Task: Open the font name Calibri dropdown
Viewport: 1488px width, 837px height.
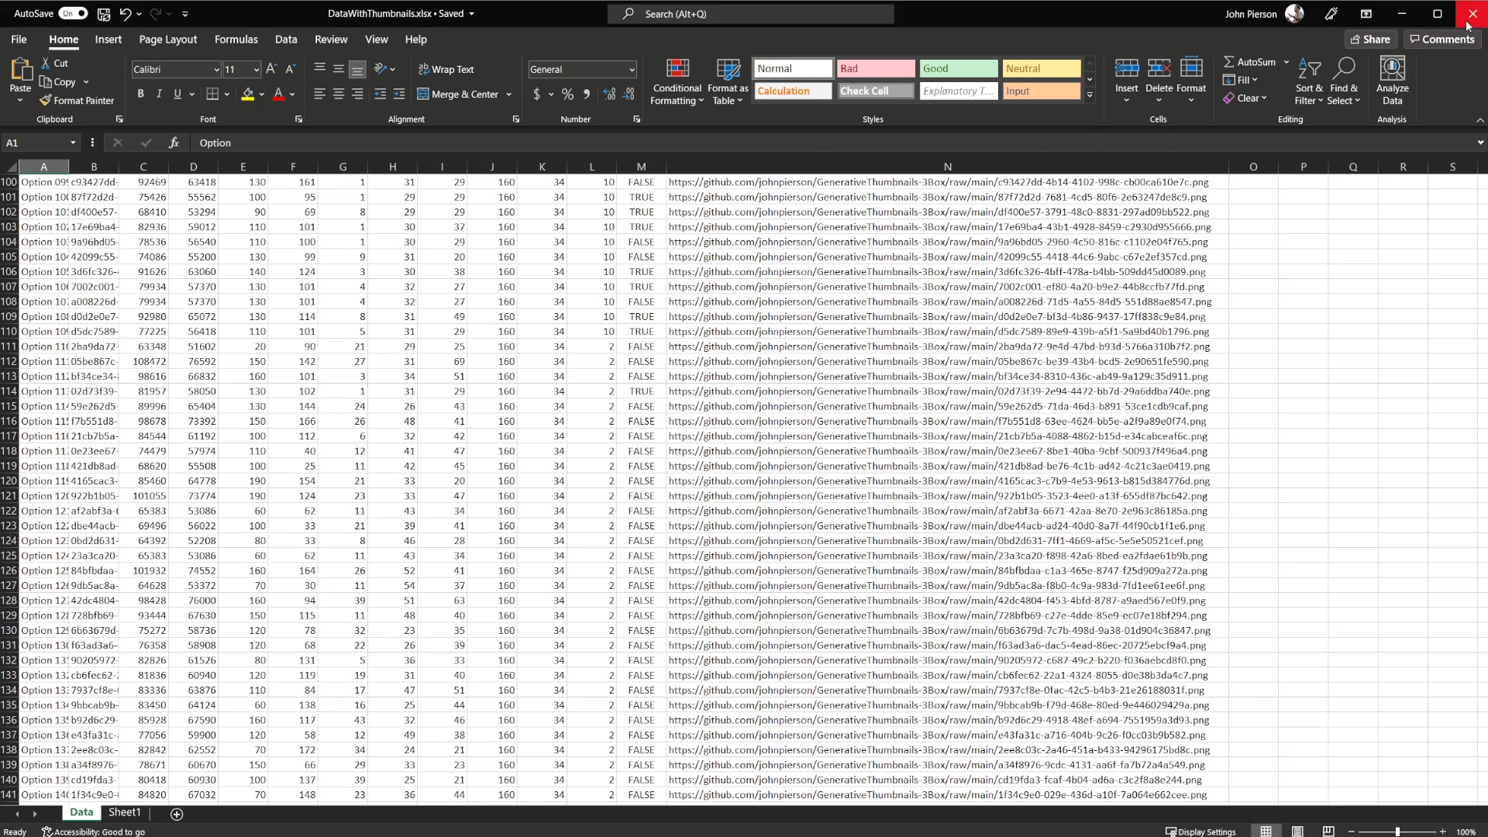Action: click(x=216, y=70)
